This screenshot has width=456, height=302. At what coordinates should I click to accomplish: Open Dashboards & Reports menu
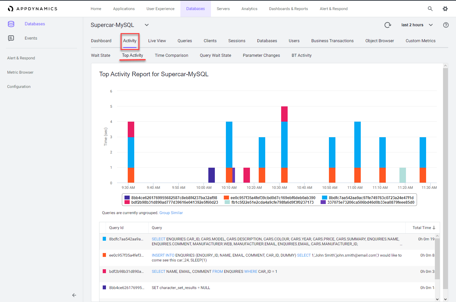point(289,9)
